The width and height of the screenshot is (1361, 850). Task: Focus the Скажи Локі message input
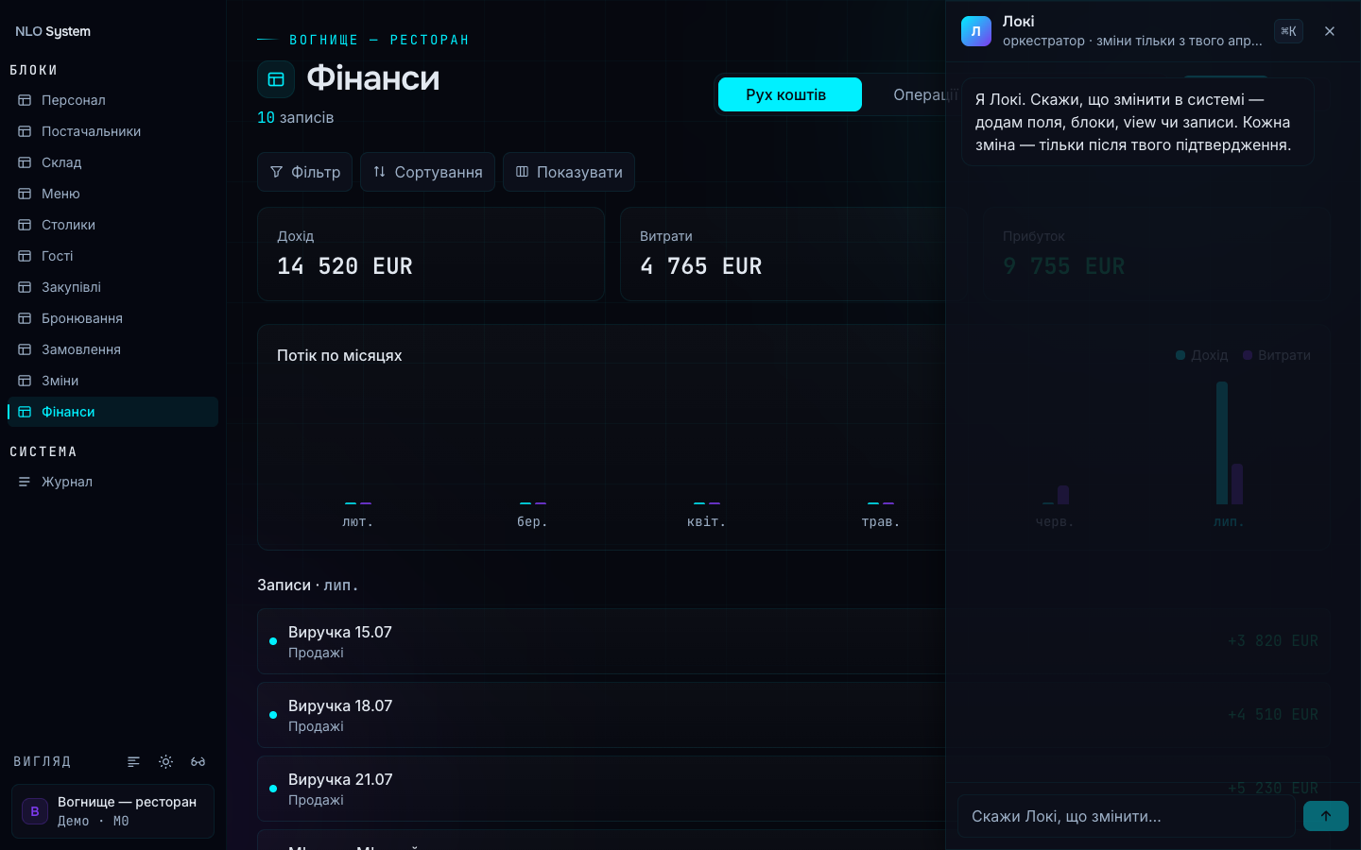(1127, 816)
